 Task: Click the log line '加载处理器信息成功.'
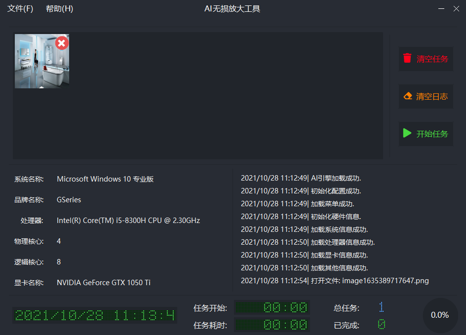[x=308, y=242]
